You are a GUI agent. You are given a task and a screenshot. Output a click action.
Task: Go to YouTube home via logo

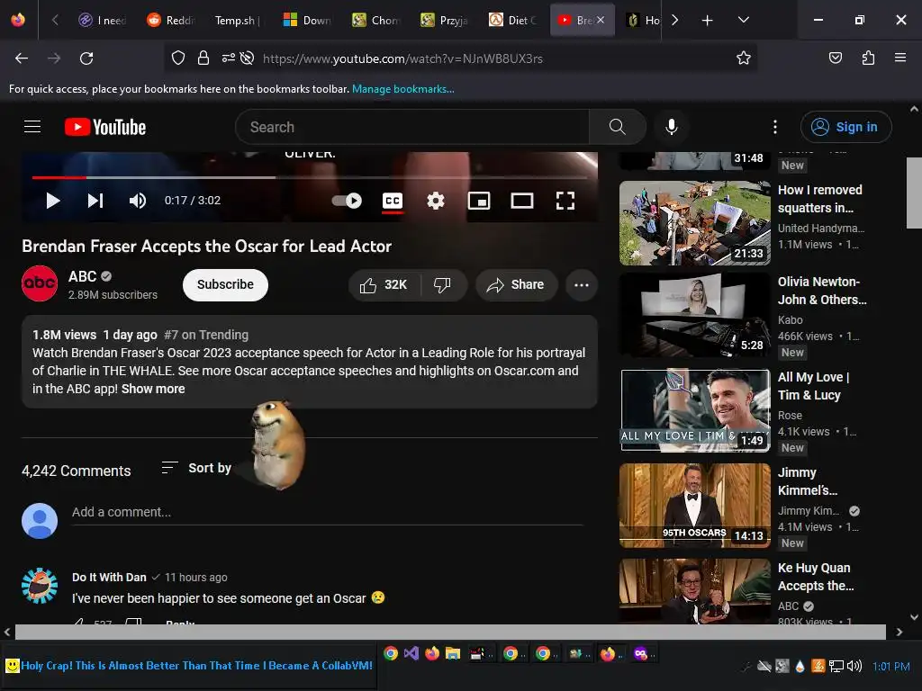point(105,127)
